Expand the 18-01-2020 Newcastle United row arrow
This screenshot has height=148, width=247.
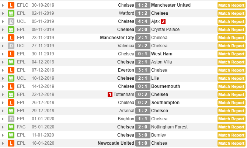tap(3, 143)
